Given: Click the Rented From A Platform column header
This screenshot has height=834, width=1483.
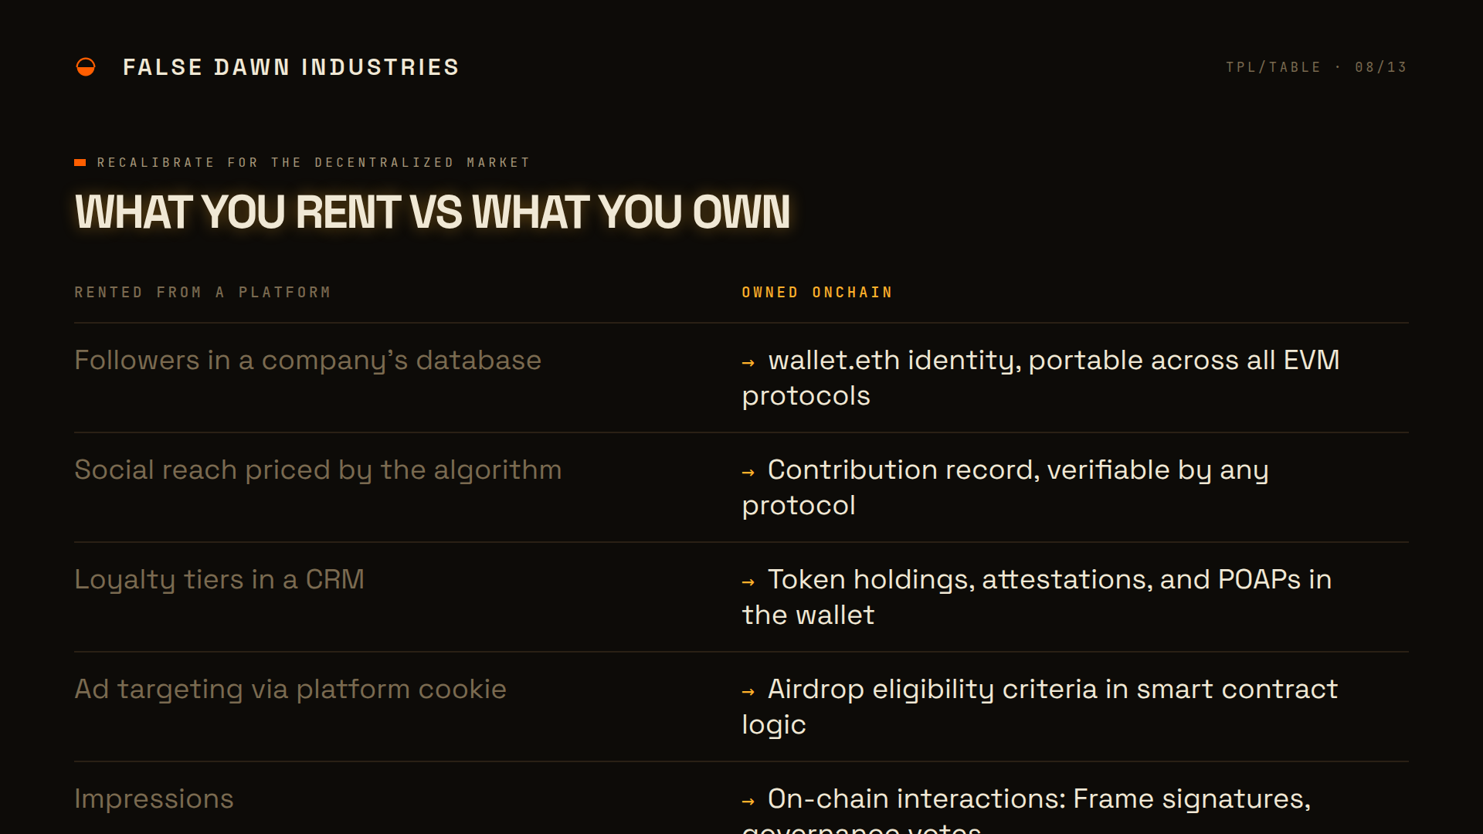Looking at the screenshot, I should tap(202, 292).
